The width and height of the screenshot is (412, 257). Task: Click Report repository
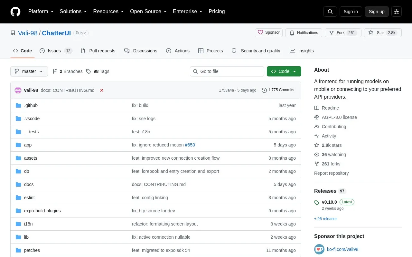pyautogui.click(x=331, y=173)
